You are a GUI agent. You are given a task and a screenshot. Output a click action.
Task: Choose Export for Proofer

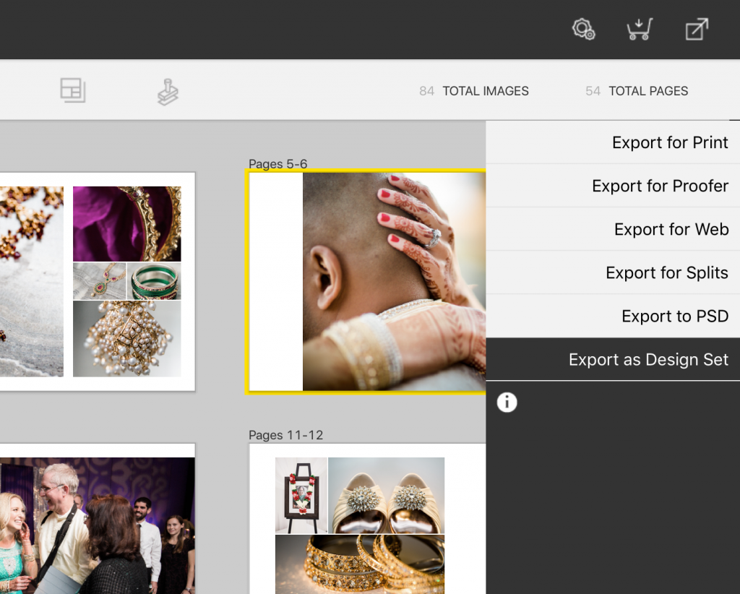click(x=613, y=186)
